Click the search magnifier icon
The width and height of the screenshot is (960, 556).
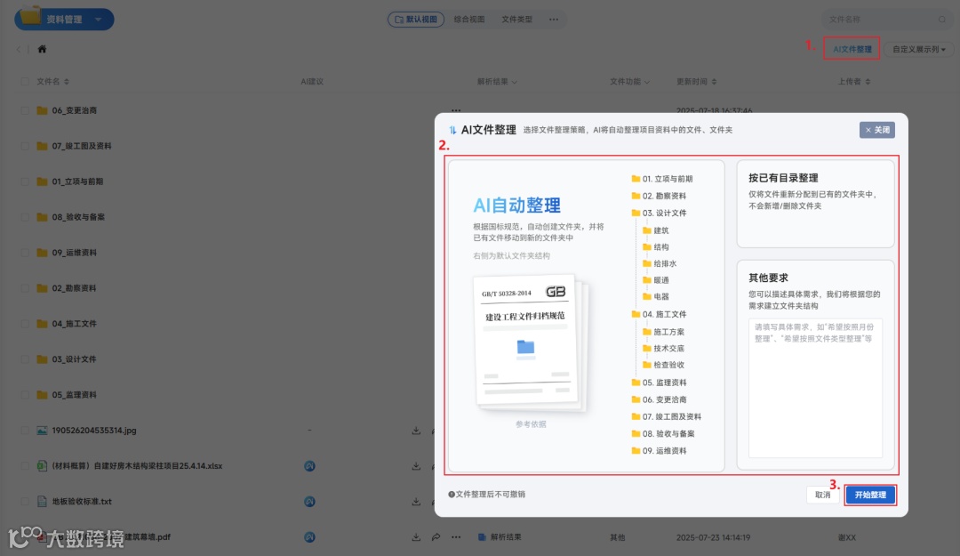coord(941,20)
